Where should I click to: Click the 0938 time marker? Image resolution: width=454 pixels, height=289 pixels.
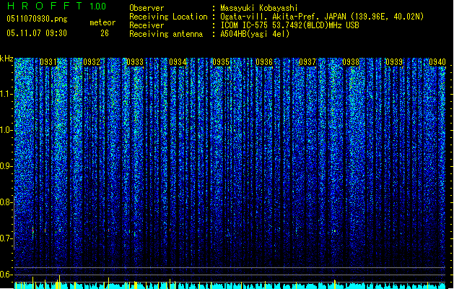pos(351,62)
